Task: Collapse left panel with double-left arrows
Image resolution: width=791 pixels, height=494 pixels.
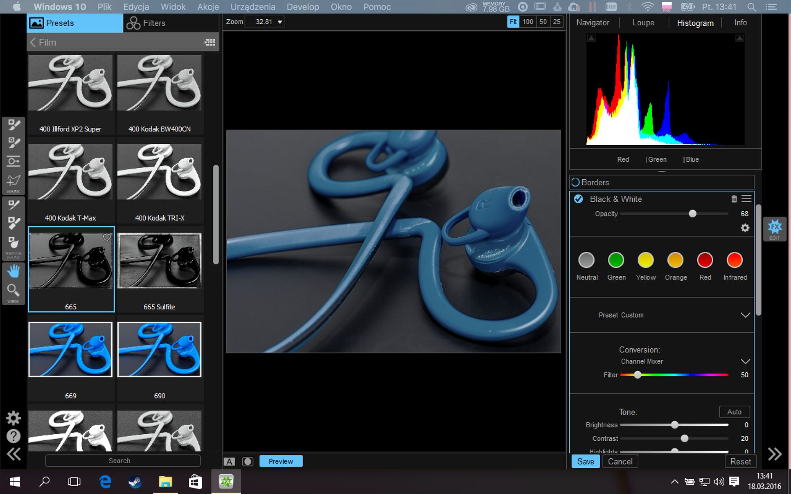Action: [13, 454]
